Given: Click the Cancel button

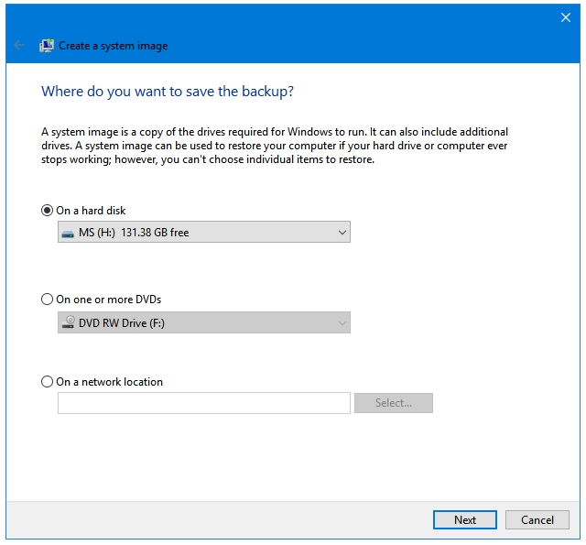Looking at the screenshot, I should (x=537, y=519).
